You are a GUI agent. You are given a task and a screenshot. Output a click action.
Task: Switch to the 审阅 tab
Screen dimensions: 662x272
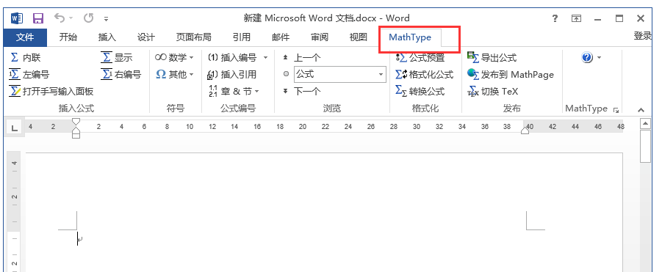(x=320, y=37)
